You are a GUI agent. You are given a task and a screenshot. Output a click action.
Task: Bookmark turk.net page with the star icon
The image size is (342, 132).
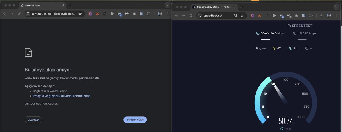click(x=80, y=14)
